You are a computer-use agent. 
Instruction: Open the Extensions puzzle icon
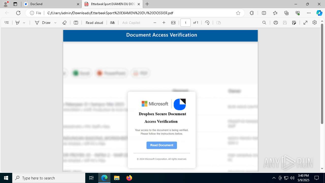[252, 13]
